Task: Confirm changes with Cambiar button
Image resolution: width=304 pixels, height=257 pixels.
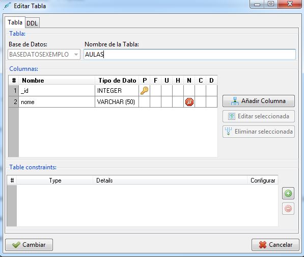Action: tap(29, 245)
